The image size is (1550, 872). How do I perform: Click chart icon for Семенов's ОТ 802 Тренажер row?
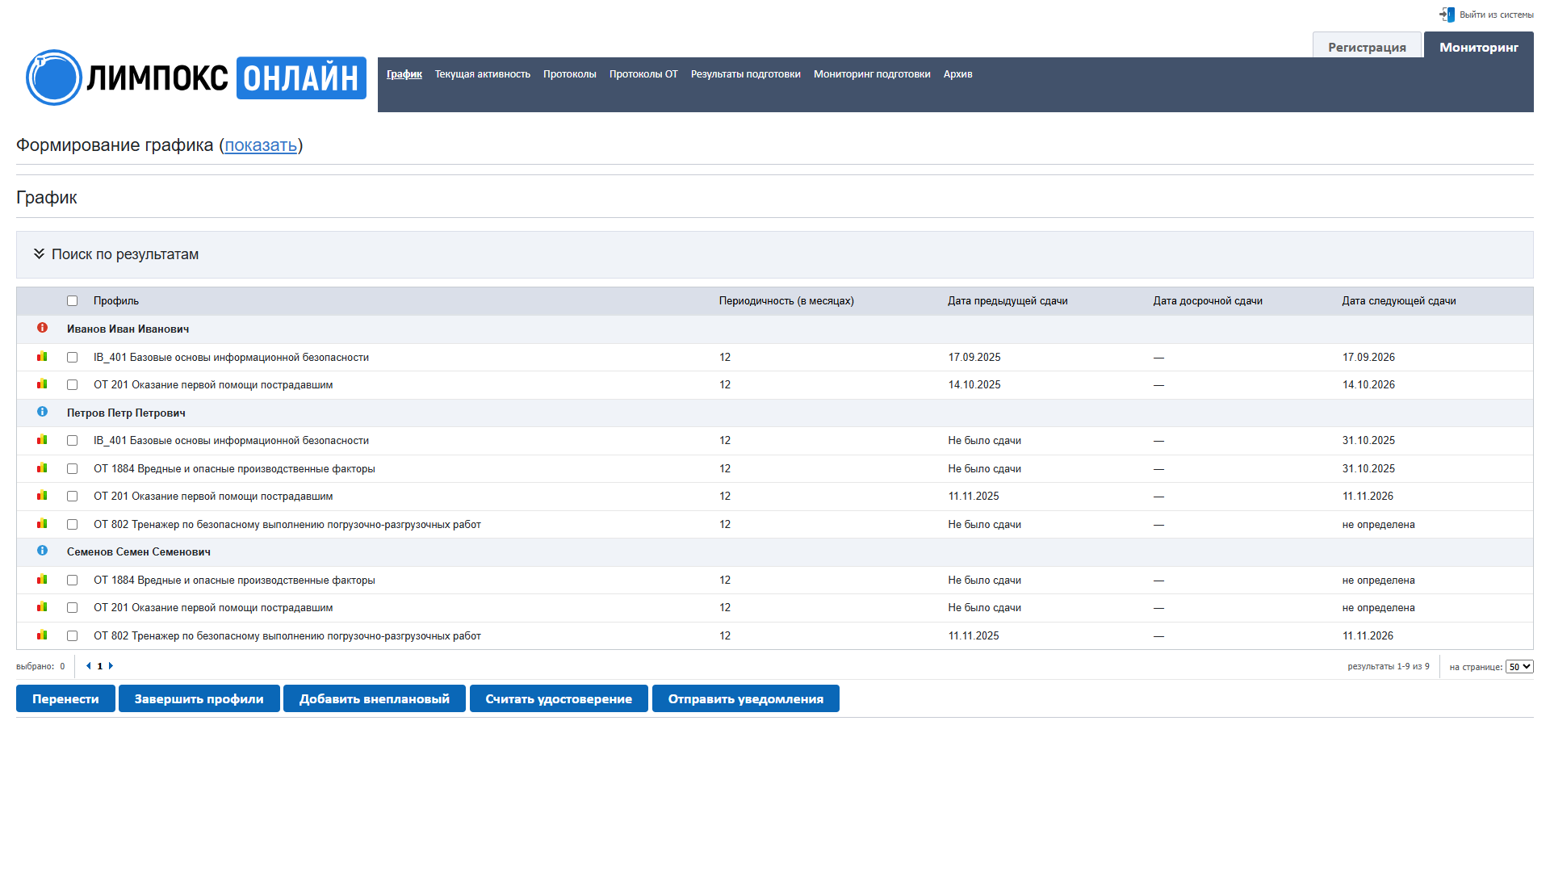coord(42,635)
